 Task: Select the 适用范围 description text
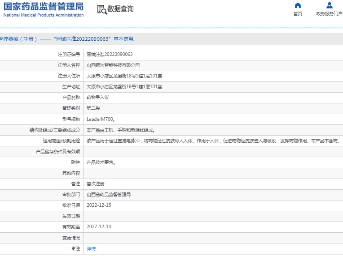click(x=214, y=141)
